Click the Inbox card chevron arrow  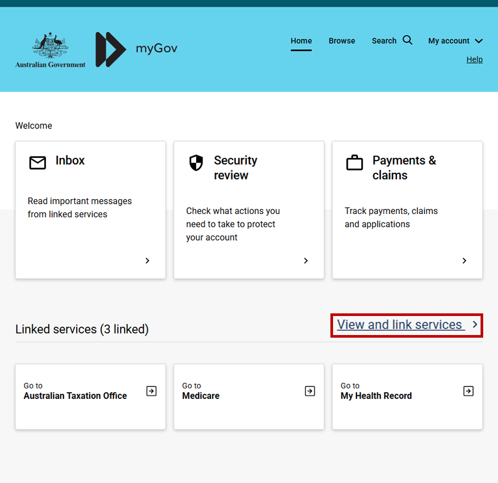147,261
